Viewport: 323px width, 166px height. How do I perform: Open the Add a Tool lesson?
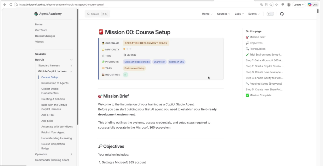tap(48, 115)
